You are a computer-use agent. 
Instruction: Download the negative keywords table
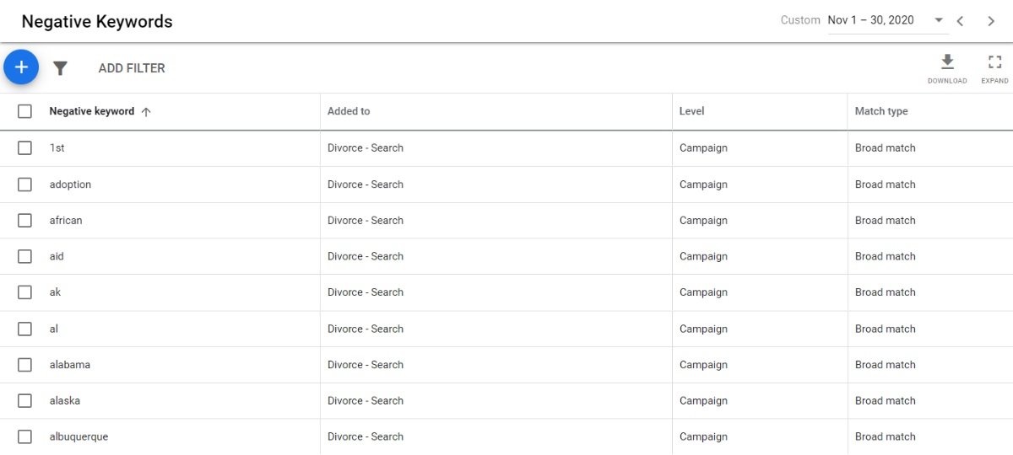pyautogui.click(x=947, y=67)
